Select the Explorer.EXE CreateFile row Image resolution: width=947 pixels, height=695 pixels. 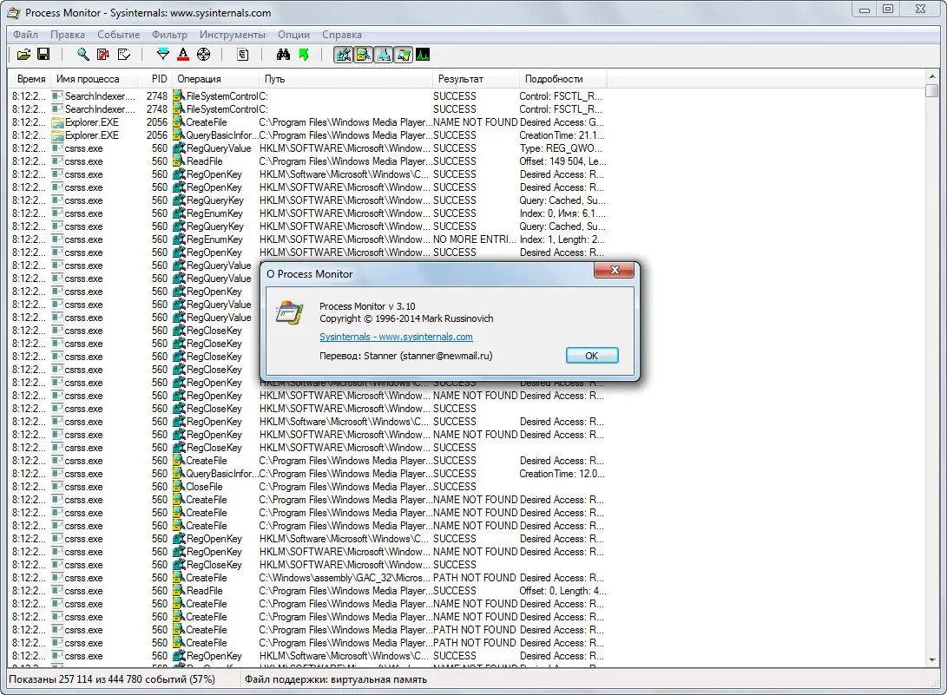(307, 122)
